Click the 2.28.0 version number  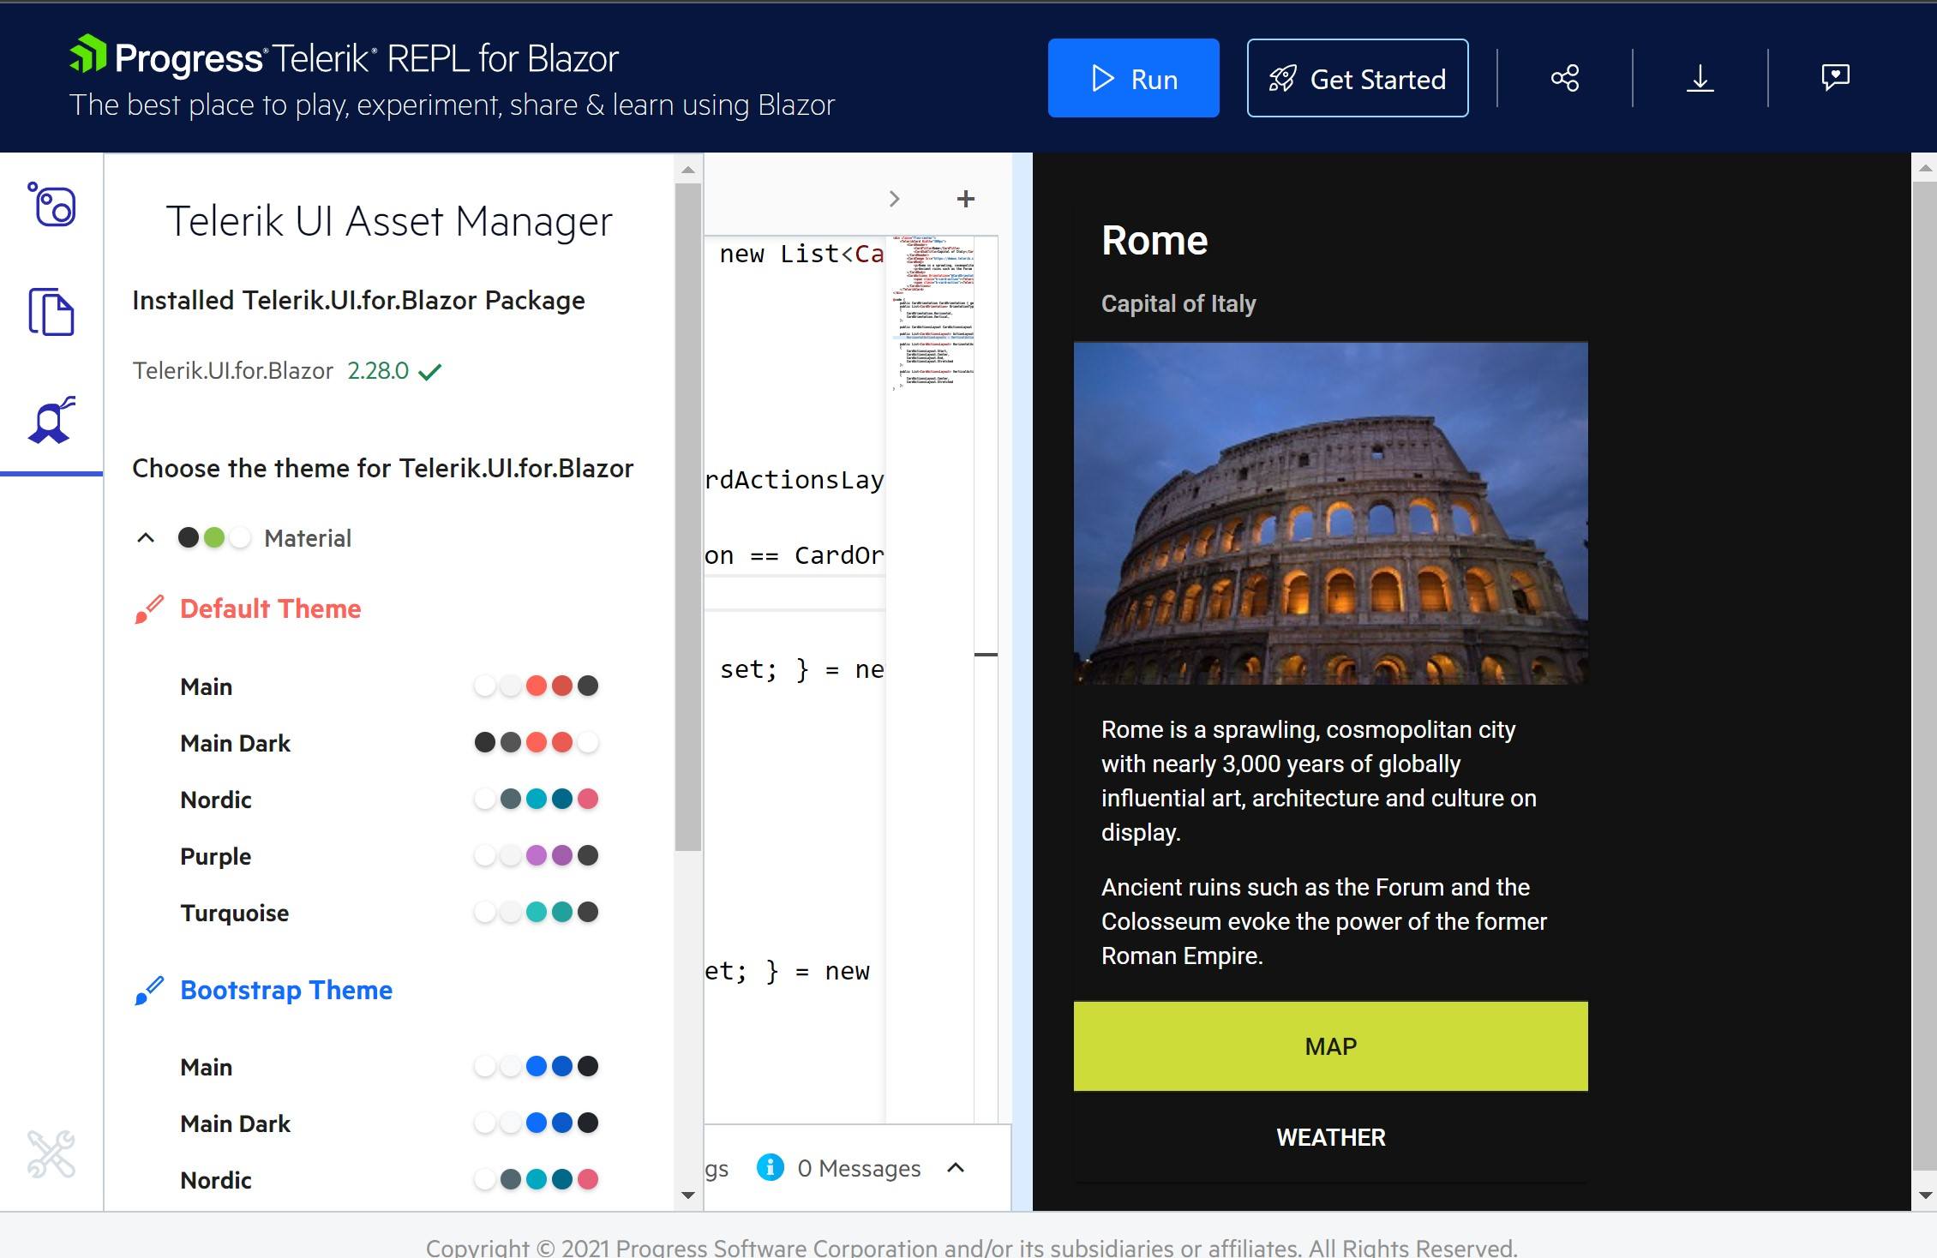coord(378,371)
